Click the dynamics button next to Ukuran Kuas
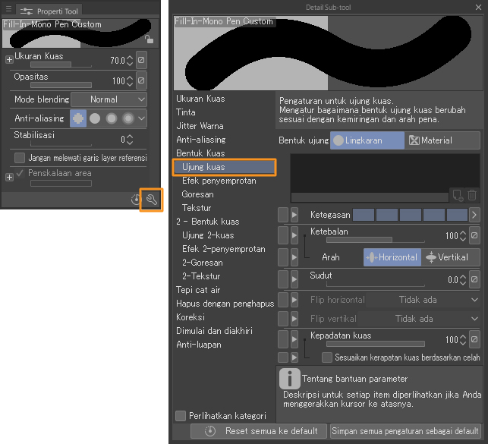This screenshot has width=488, height=444. coord(141,60)
